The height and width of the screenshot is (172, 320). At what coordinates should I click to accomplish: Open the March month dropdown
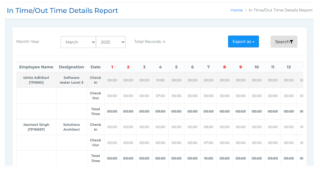[x=78, y=42]
